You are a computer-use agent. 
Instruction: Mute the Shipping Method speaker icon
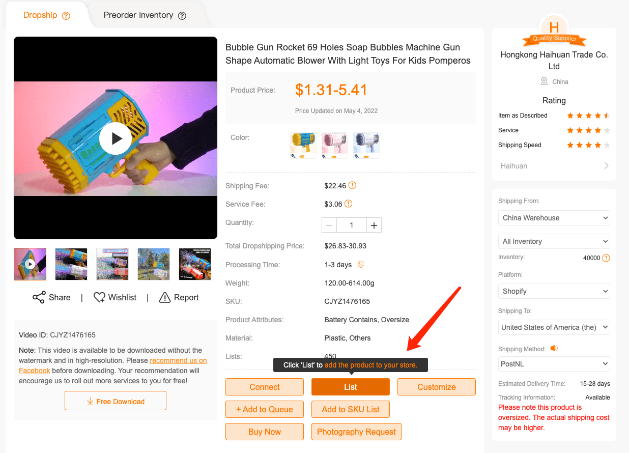[555, 348]
